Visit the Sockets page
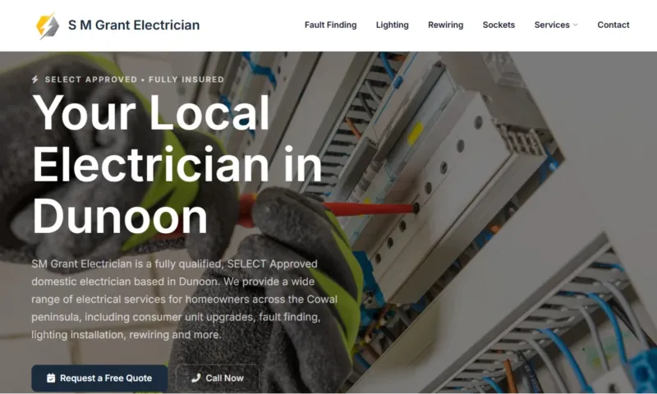This screenshot has height=394, width=657. click(498, 25)
